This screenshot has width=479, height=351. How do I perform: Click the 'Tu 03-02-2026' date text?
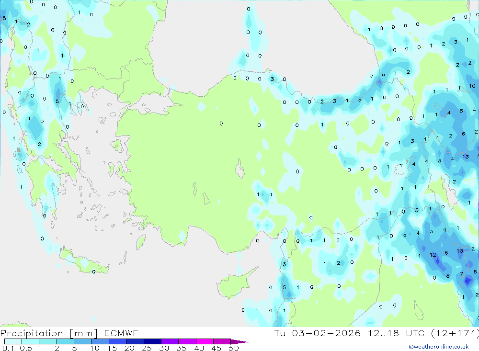pyautogui.click(x=318, y=333)
